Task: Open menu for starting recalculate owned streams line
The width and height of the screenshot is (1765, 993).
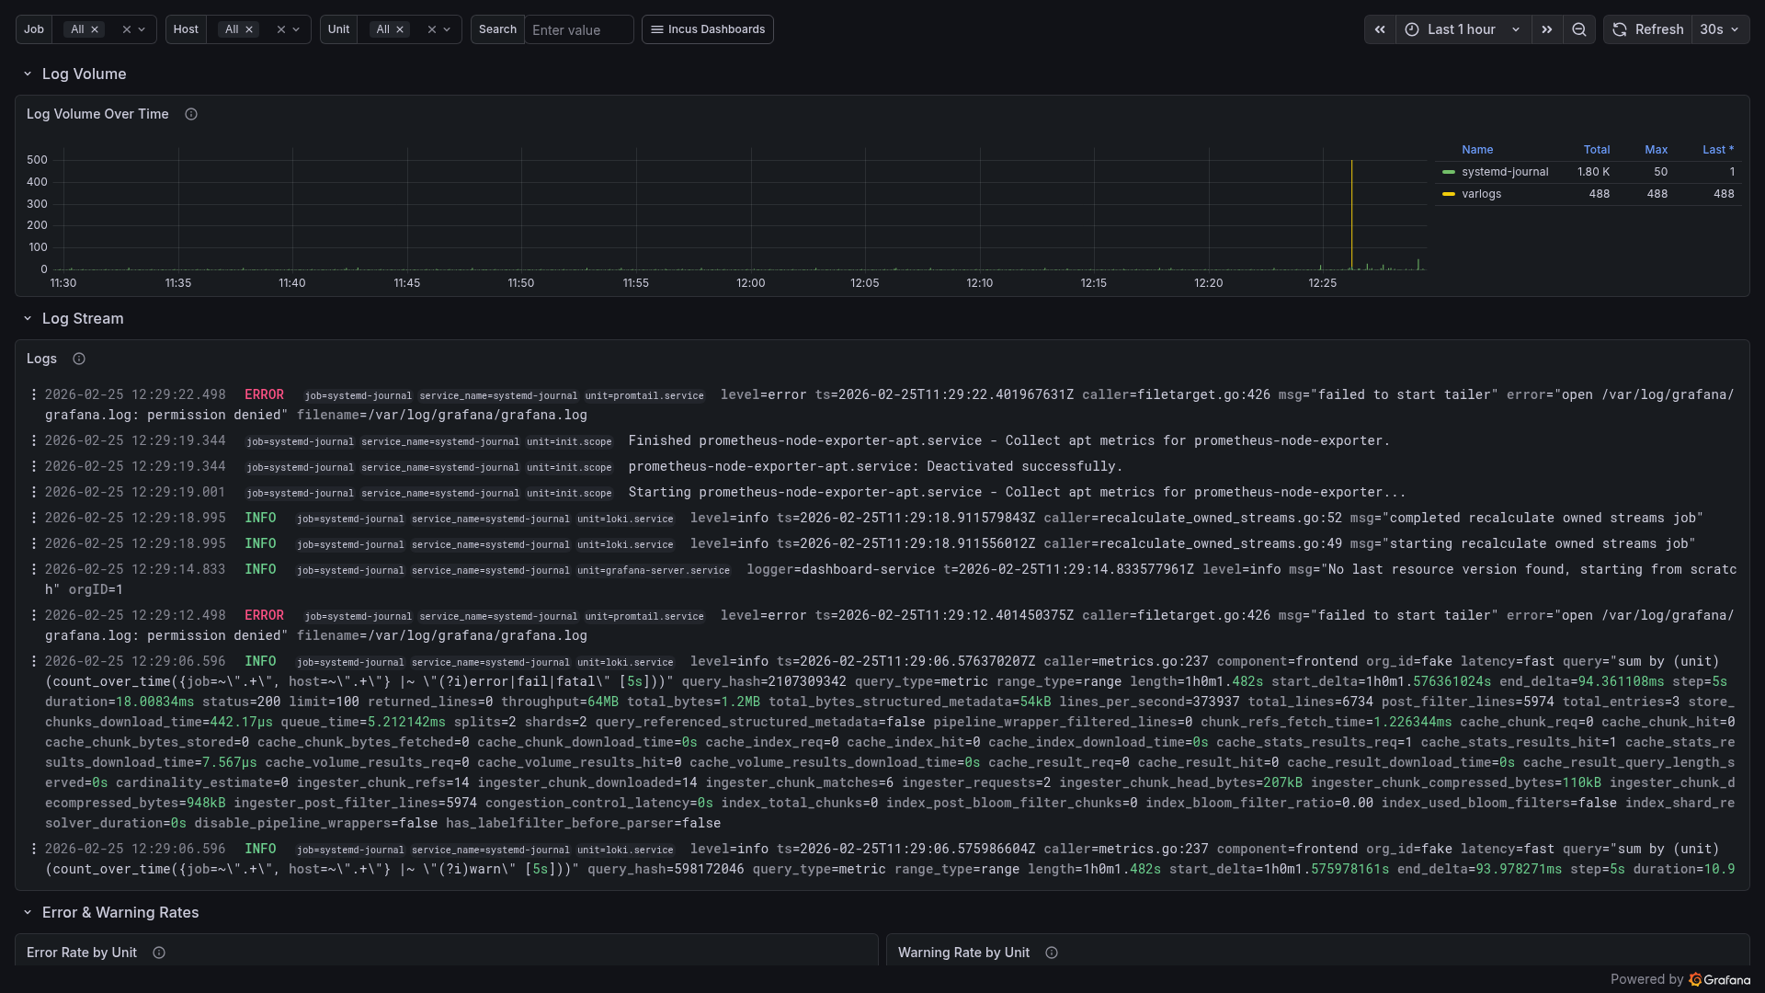Action: coord(34,543)
